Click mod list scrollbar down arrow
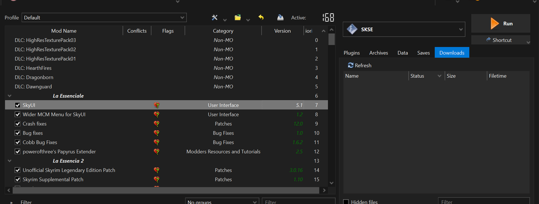 (x=331, y=183)
